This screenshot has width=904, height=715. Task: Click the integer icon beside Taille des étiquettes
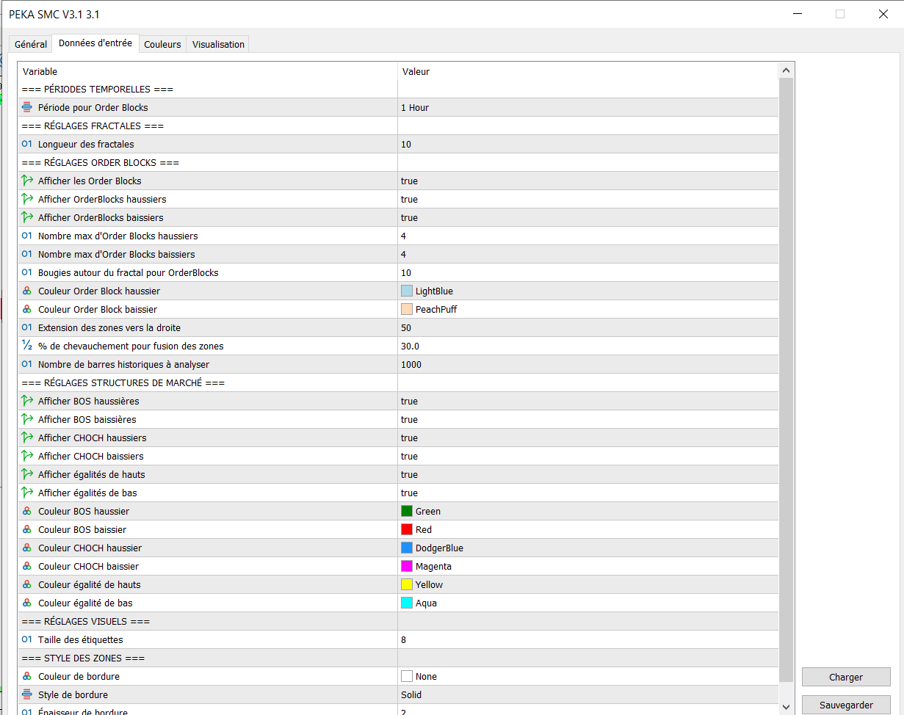[27, 639]
